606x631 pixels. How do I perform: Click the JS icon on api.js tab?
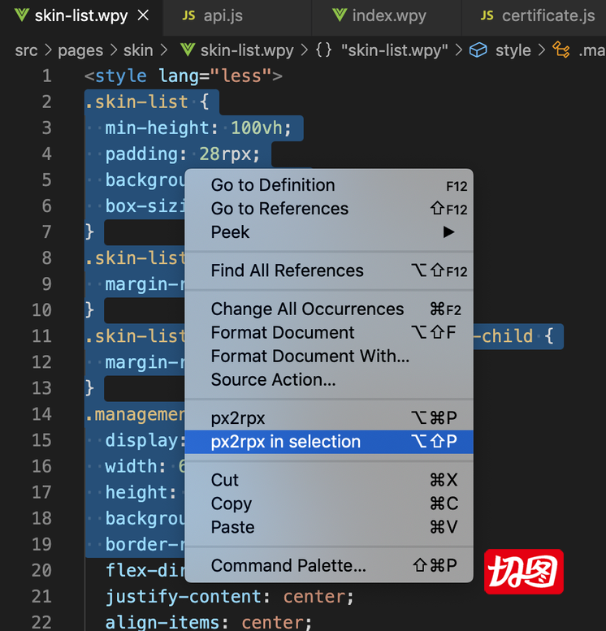[x=188, y=16]
